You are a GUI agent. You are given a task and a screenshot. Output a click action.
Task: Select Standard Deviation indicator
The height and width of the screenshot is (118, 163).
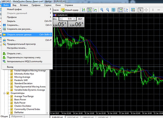[23, 83]
